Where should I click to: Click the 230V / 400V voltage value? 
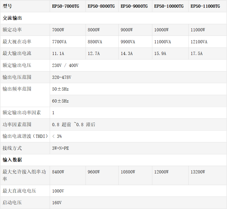point(65,65)
